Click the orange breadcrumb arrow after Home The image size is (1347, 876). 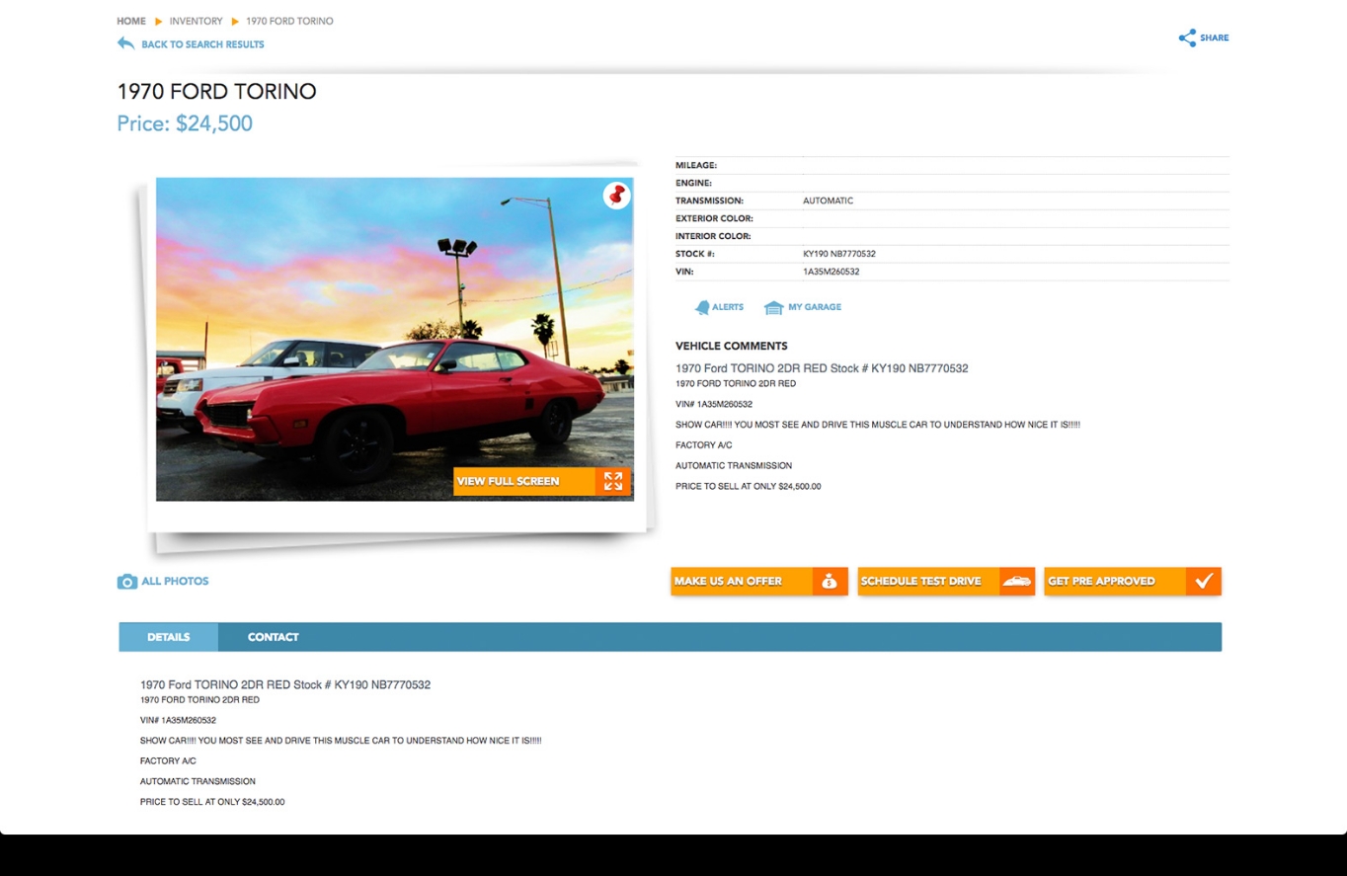[x=158, y=21]
